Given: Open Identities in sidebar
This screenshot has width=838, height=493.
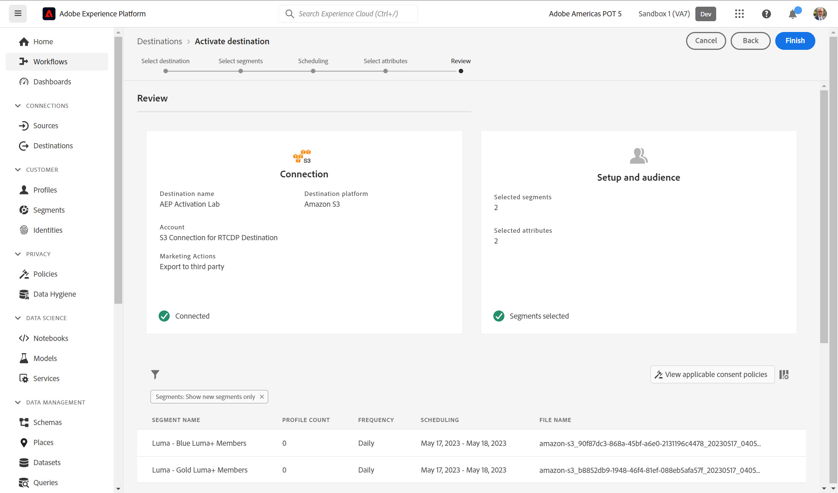Looking at the screenshot, I should [x=57, y=230].
